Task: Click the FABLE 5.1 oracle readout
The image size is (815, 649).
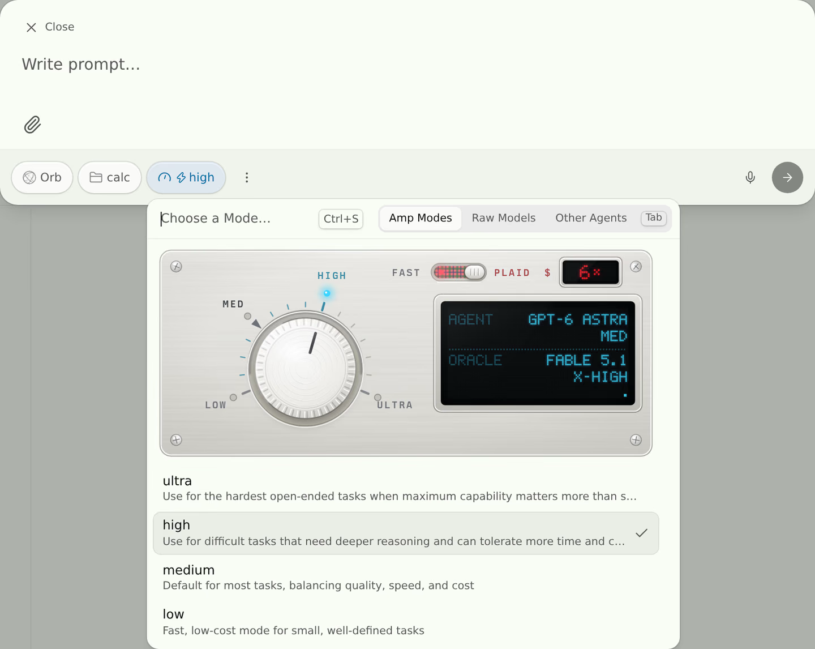Action: tap(586, 360)
